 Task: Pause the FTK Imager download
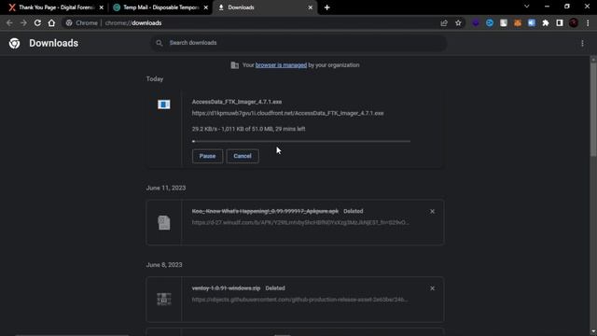coord(207,156)
